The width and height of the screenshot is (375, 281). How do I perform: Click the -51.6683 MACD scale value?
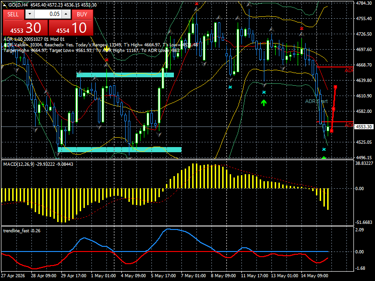pyautogui.click(x=364, y=222)
